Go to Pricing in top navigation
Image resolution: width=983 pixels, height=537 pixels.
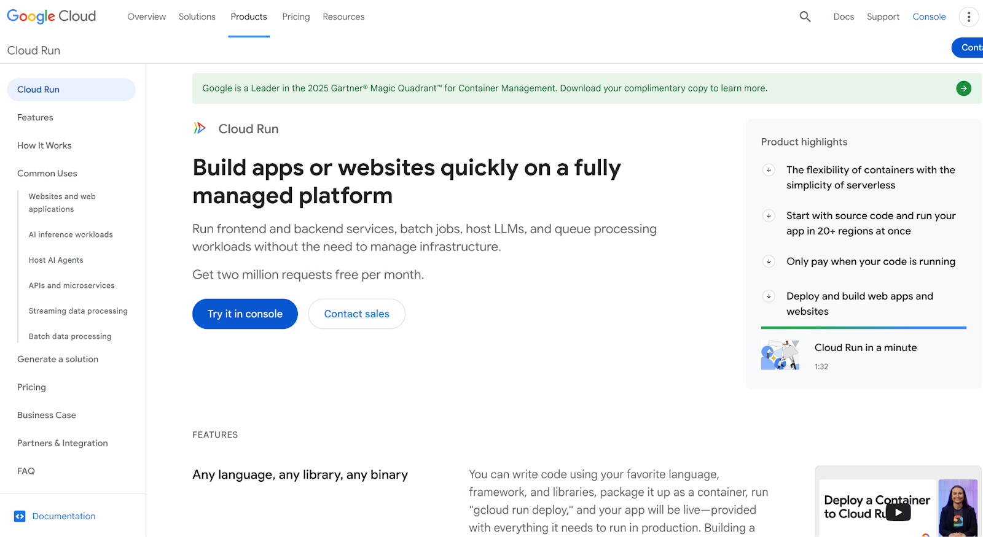coord(296,17)
